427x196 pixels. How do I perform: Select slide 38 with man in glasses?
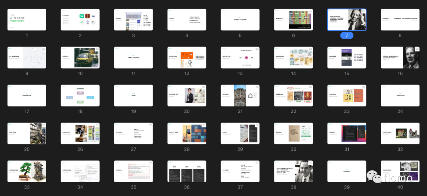(293, 171)
